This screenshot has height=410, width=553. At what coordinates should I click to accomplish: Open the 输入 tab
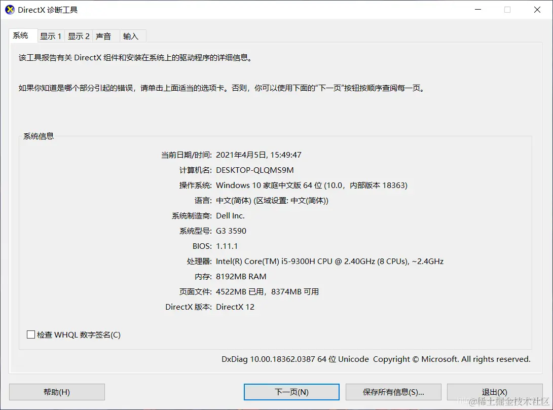pyautogui.click(x=132, y=36)
